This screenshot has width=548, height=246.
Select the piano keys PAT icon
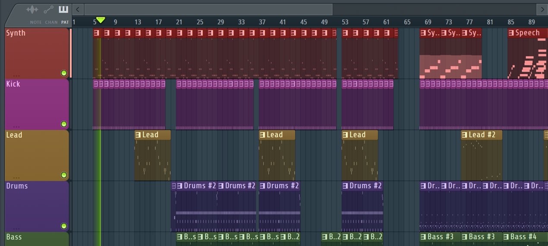(x=63, y=9)
